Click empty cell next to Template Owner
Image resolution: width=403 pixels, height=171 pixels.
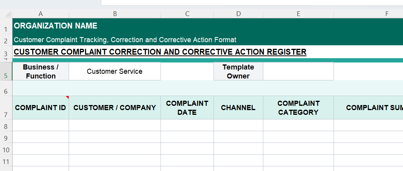pyautogui.click(x=298, y=71)
